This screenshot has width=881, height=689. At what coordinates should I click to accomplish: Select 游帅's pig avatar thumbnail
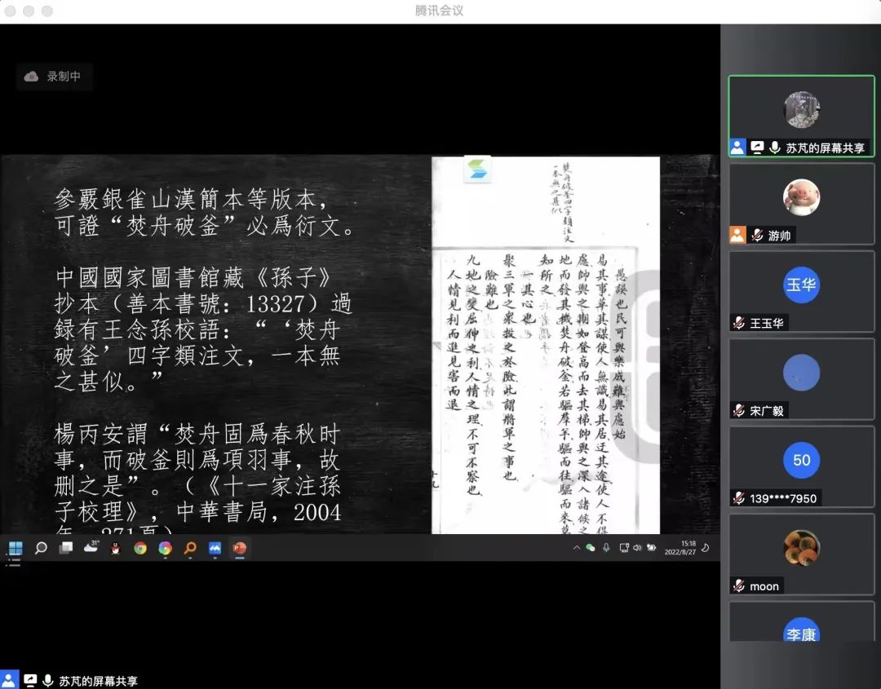pos(801,197)
